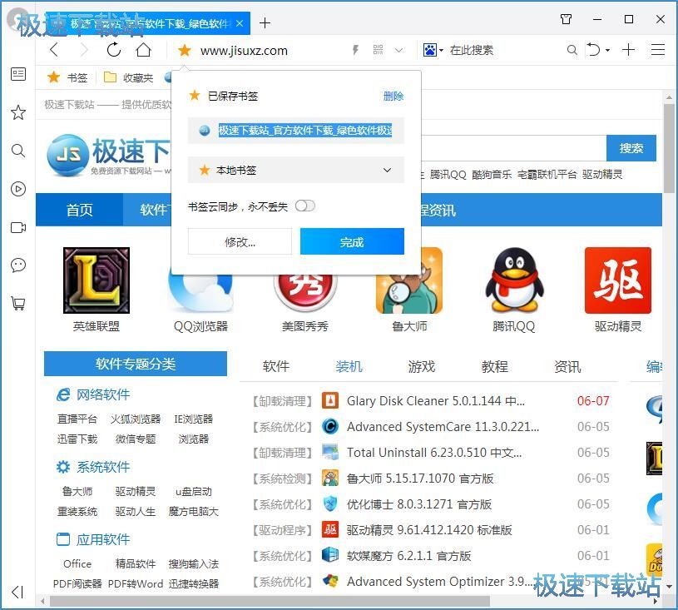Click the 系统软件 category heading

click(103, 467)
